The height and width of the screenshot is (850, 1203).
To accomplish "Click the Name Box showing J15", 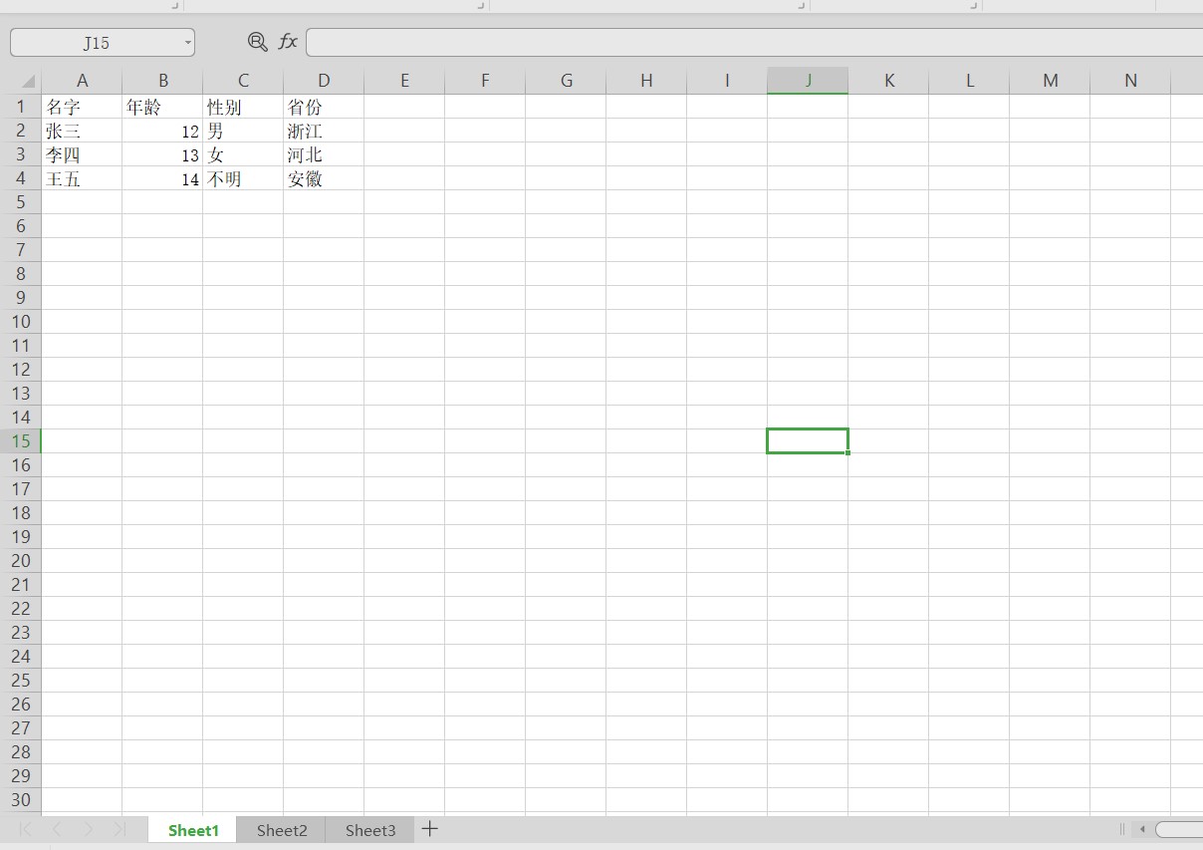I will tap(97, 43).
